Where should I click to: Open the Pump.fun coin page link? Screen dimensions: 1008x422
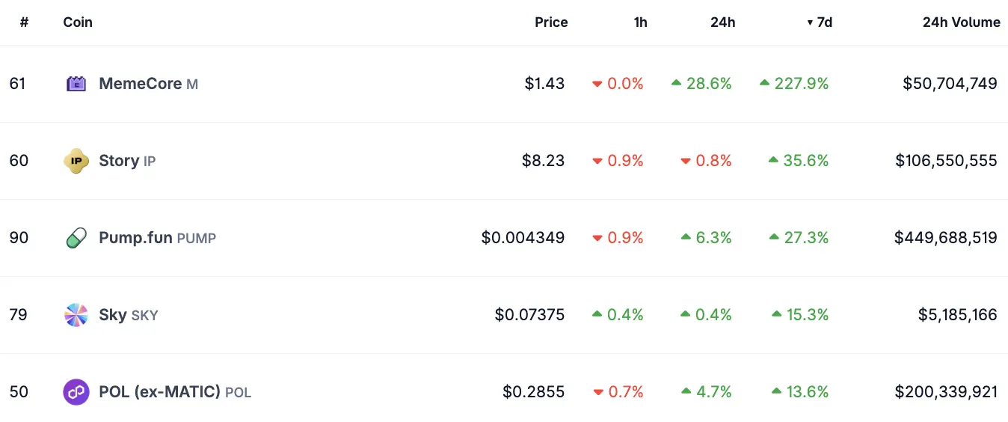pyautogui.click(x=136, y=238)
